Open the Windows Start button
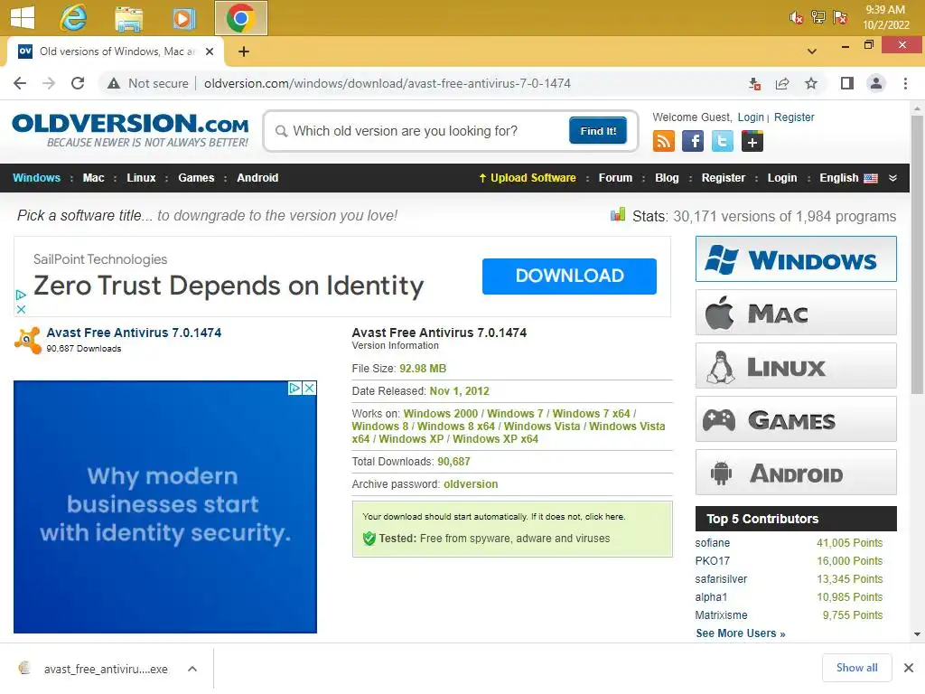Screen dimensions: 925x694 tap(23, 17)
